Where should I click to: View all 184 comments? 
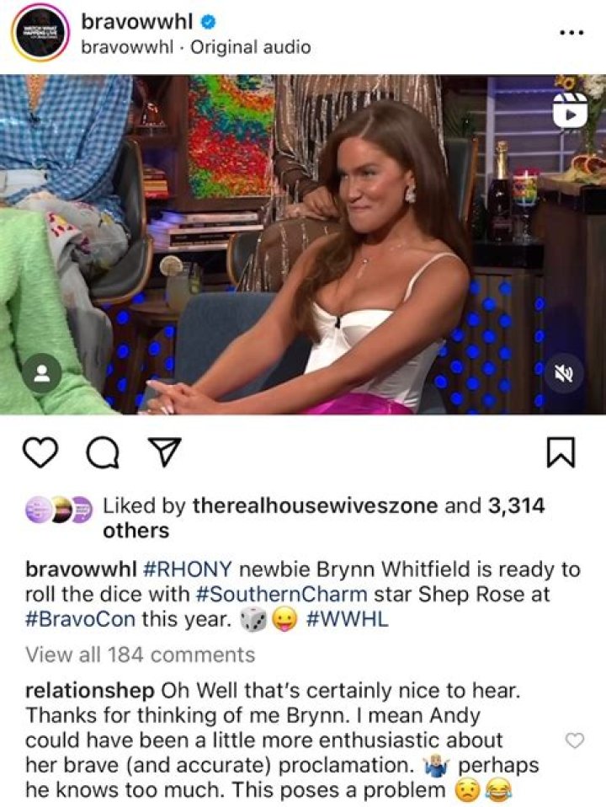click(x=141, y=655)
